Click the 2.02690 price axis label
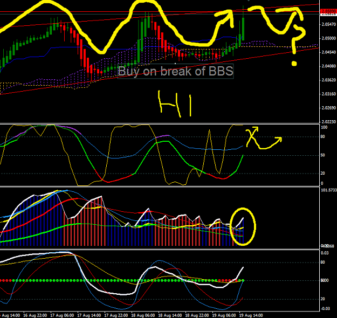Viewport: 337px width, 318px height. click(328, 108)
